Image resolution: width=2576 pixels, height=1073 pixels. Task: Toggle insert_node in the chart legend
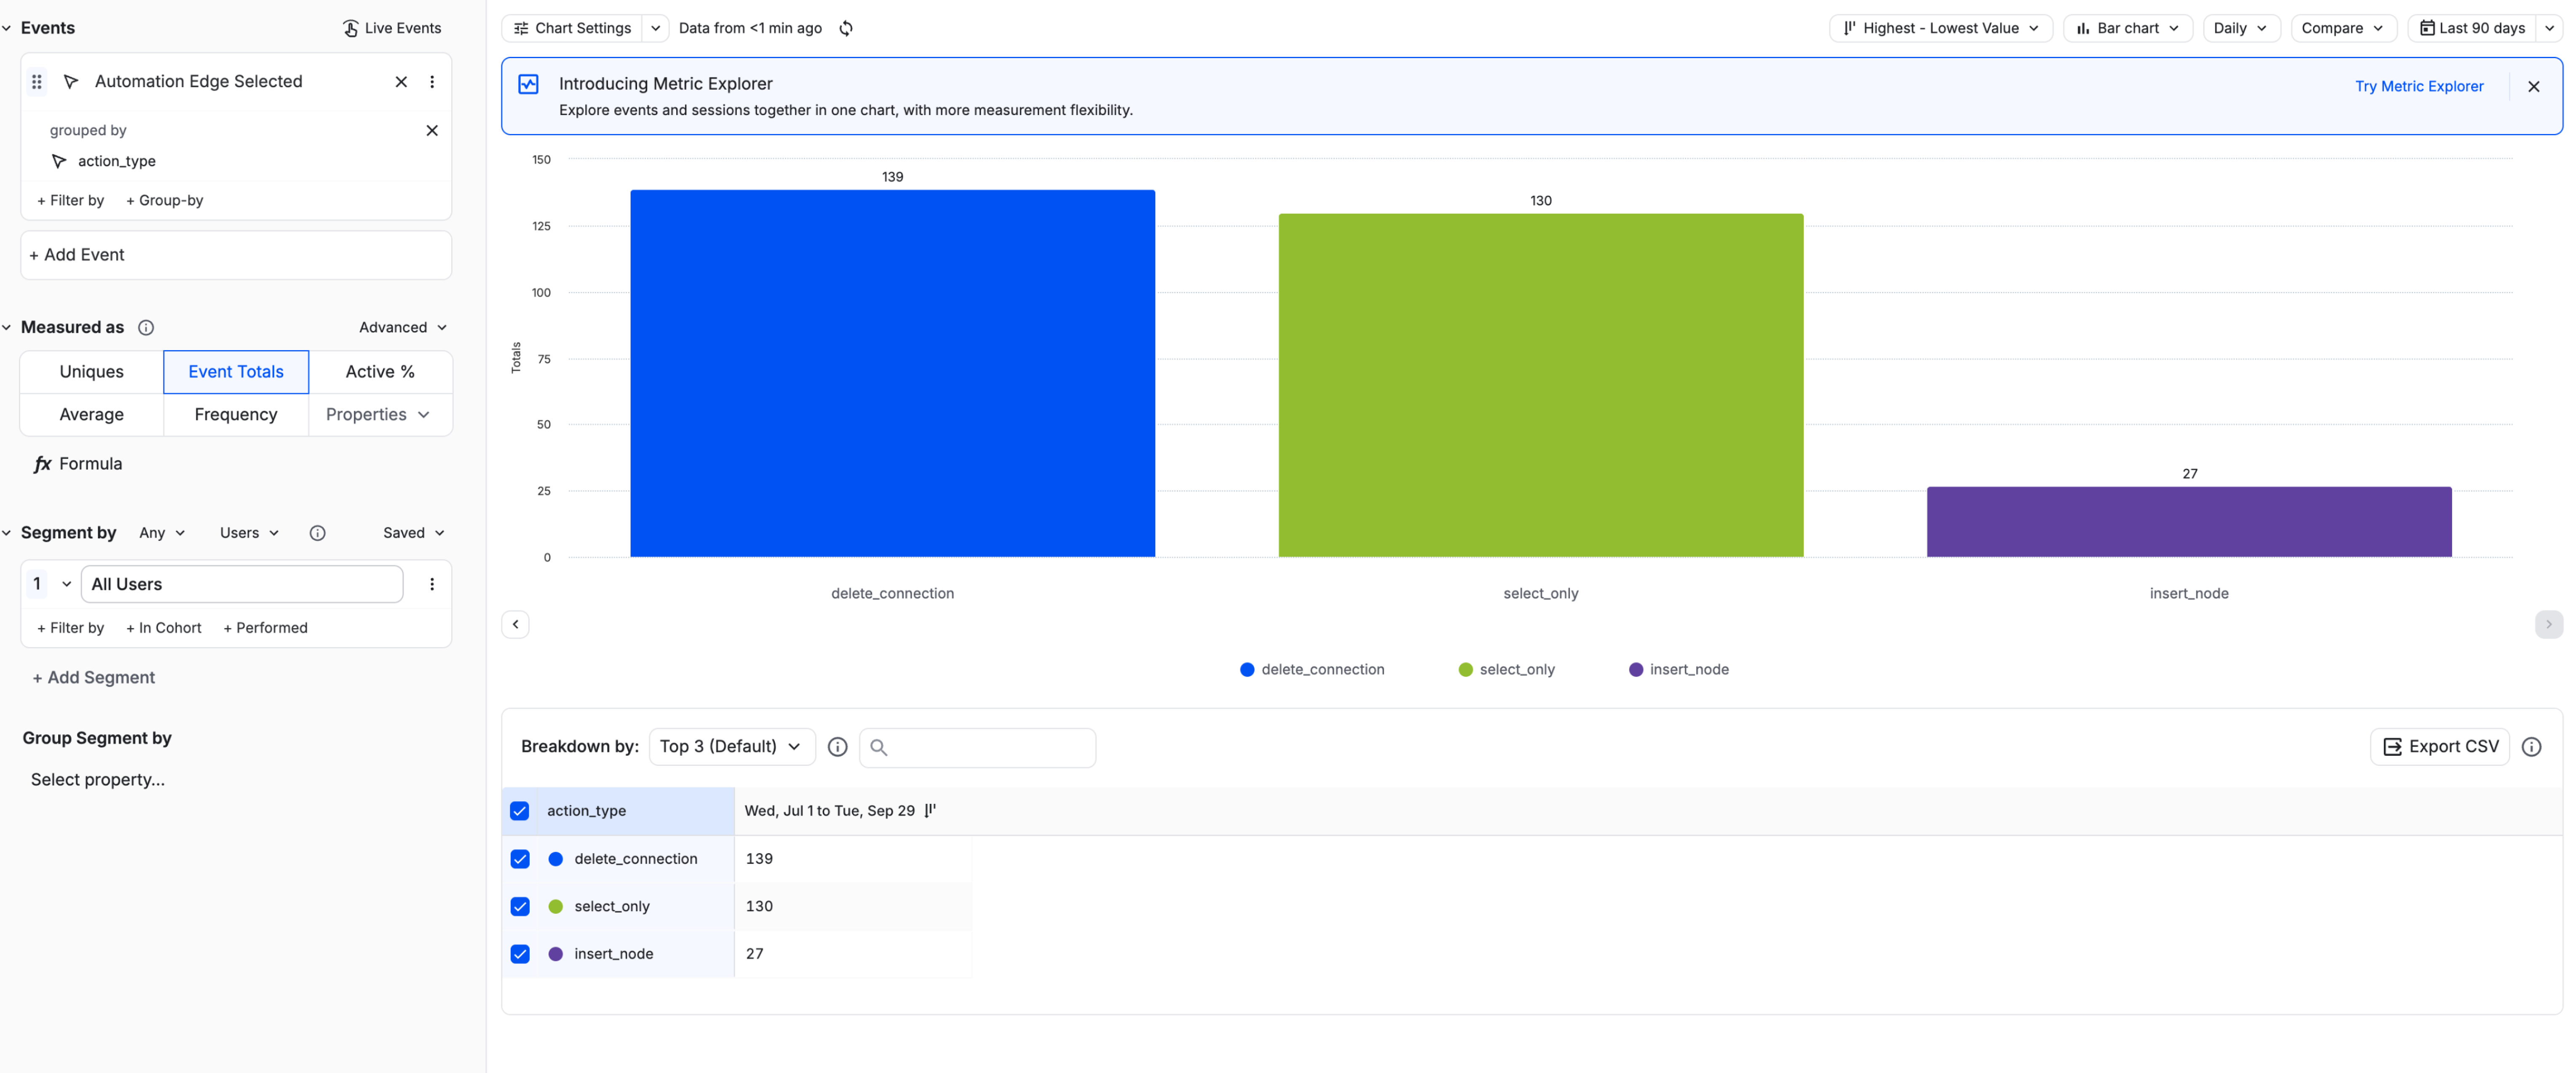click(x=1678, y=670)
